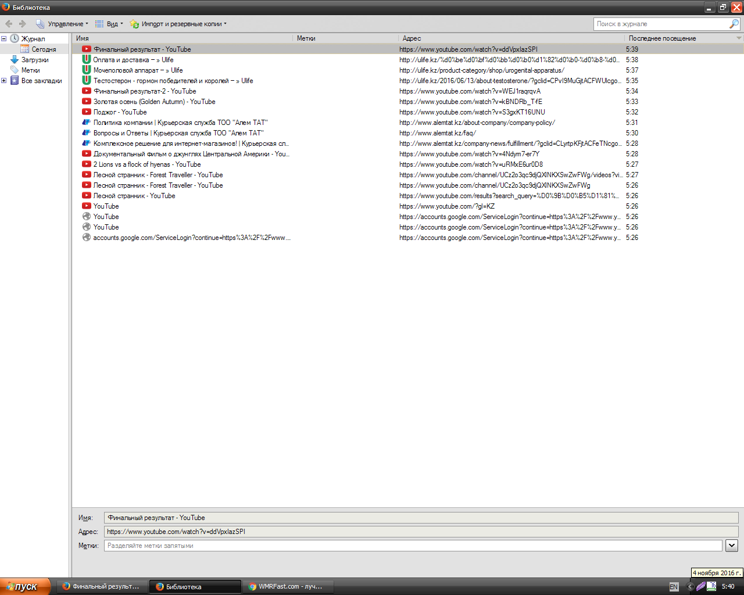744x595 pixels.
Task: Click the Загрузки blue arrow icon
Action: 15,59
